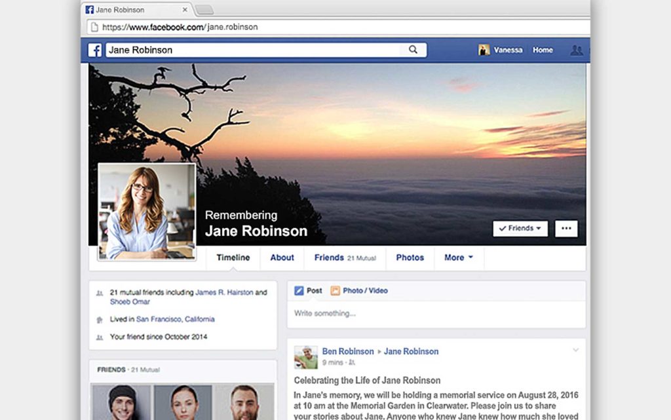The height and width of the screenshot is (420, 671).
Task: Open the friend requests icon in header
Action: [x=576, y=50]
